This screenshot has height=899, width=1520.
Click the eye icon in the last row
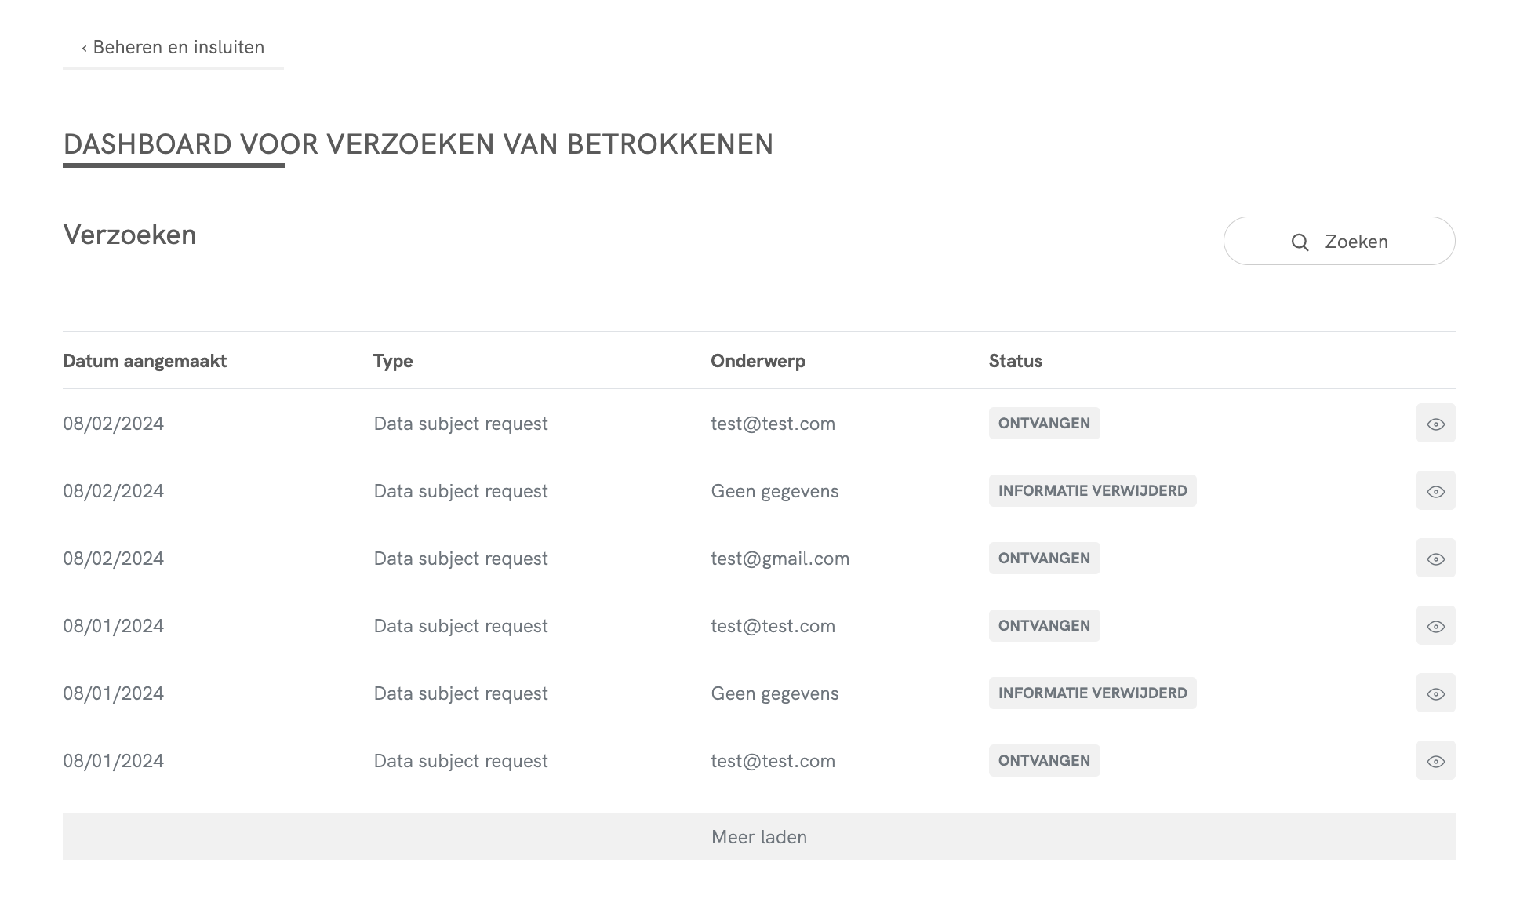click(x=1435, y=761)
